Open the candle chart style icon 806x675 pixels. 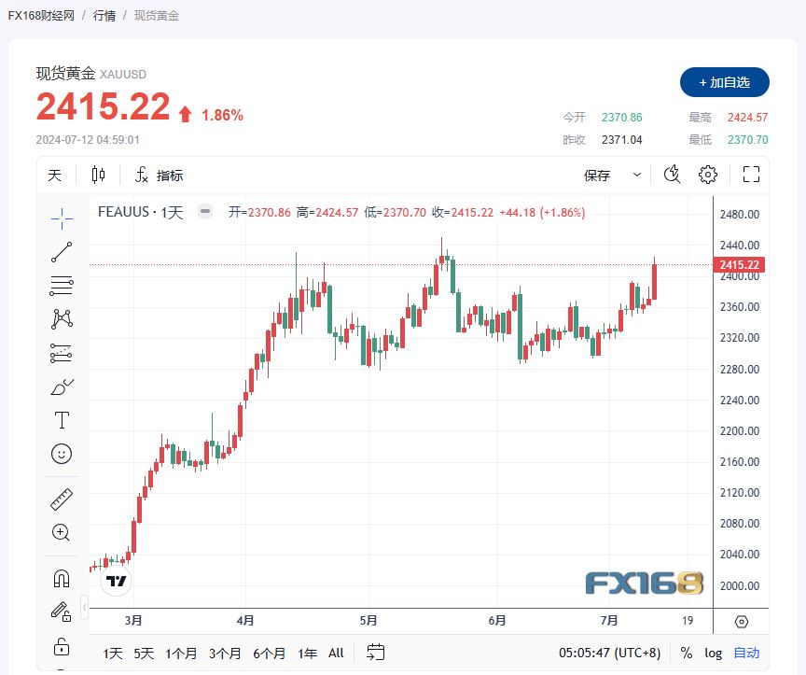pyautogui.click(x=98, y=175)
